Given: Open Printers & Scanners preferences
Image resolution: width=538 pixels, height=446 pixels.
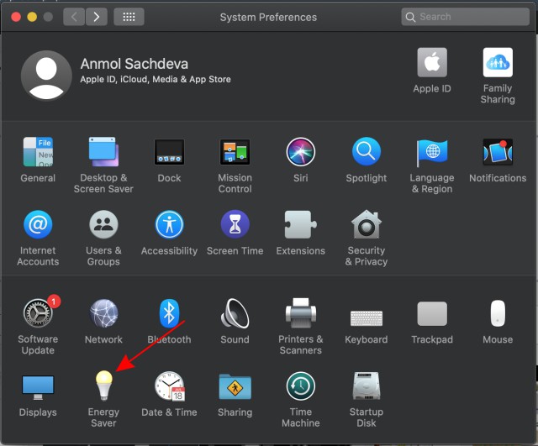Looking at the screenshot, I should [301, 313].
